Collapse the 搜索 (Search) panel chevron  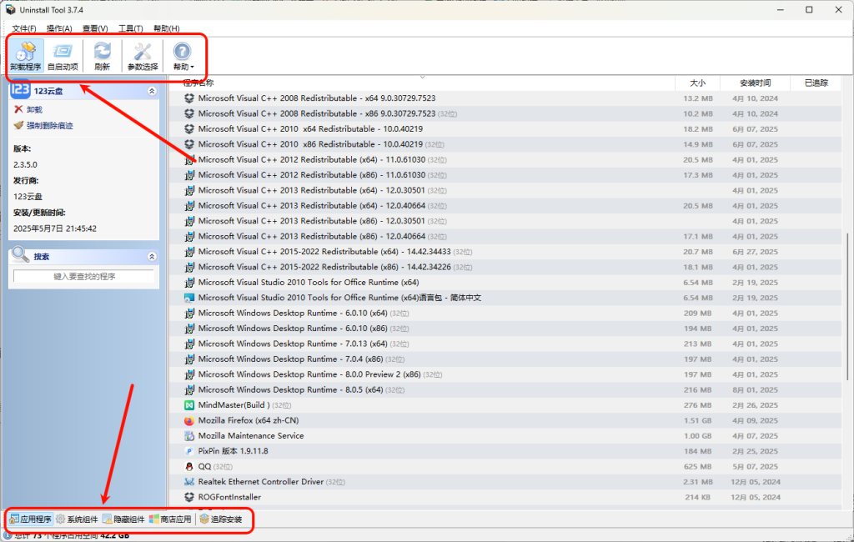tap(152, 257)
